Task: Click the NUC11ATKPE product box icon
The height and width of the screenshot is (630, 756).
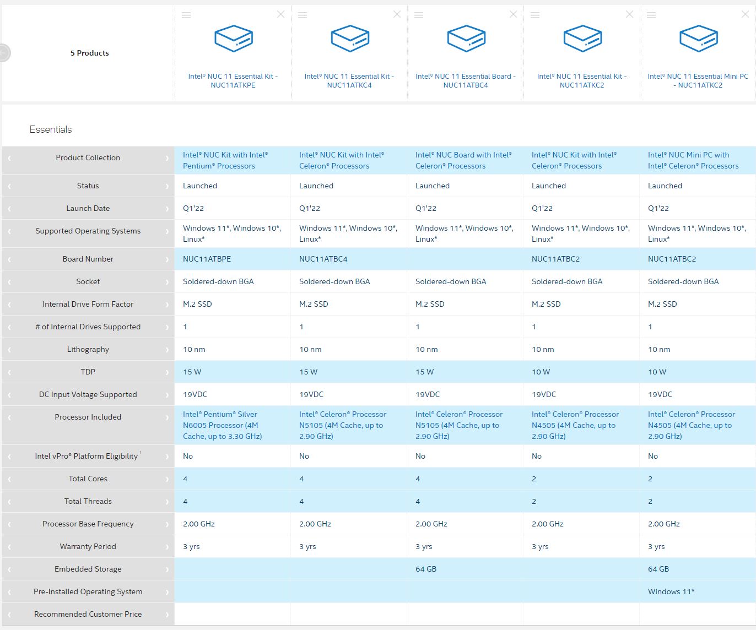Action: pos(234,39)
